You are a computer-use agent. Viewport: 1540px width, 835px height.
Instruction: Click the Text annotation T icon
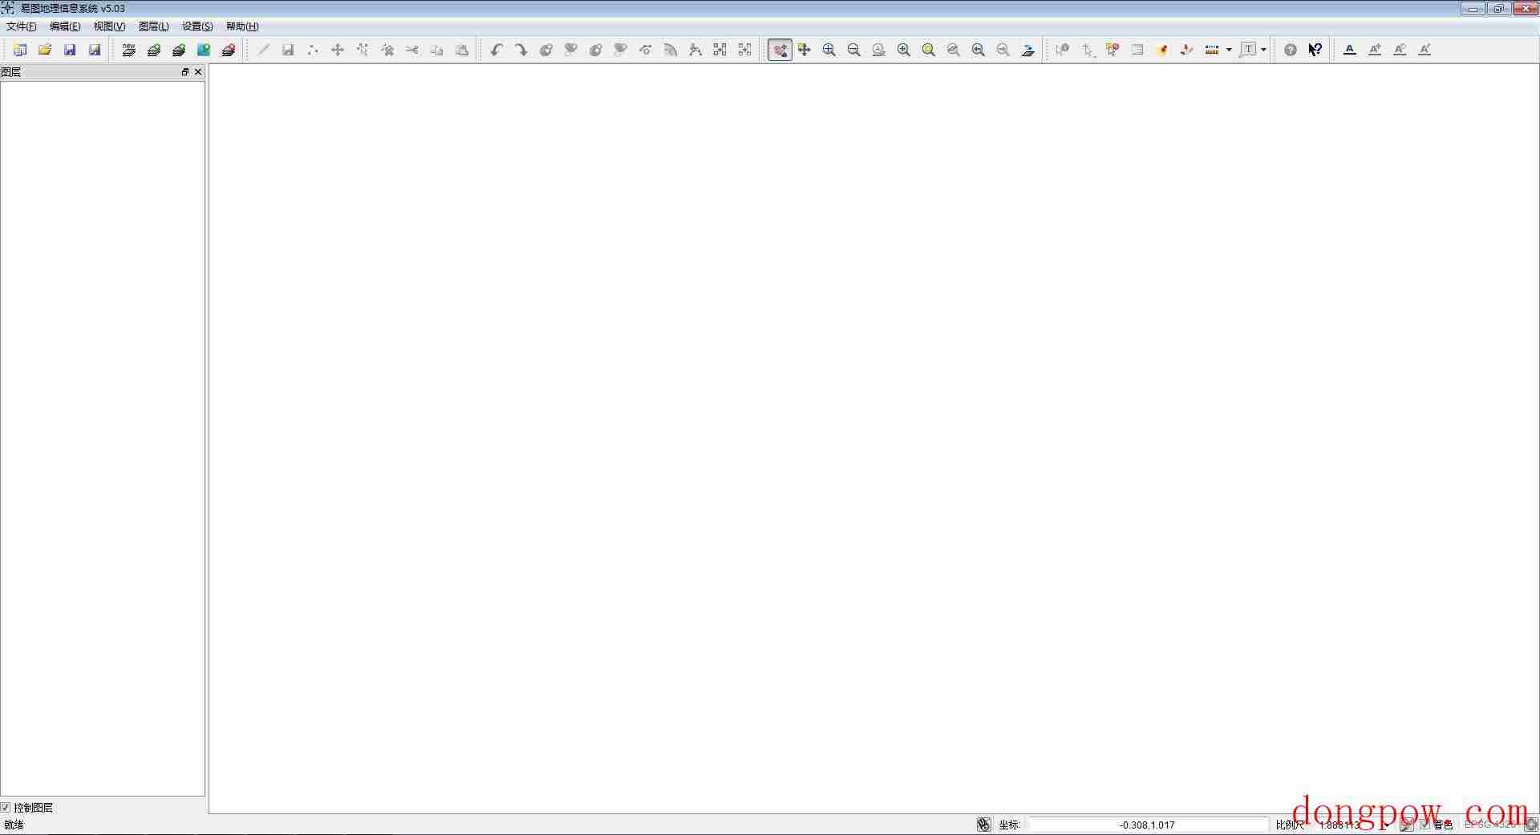pos(1248,50)
